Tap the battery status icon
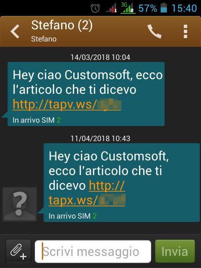 point(164,8)
